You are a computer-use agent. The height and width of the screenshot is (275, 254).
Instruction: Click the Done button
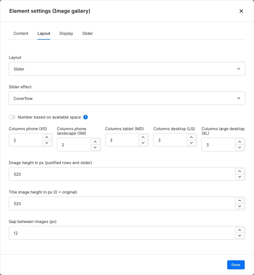[x=236, y=265]
